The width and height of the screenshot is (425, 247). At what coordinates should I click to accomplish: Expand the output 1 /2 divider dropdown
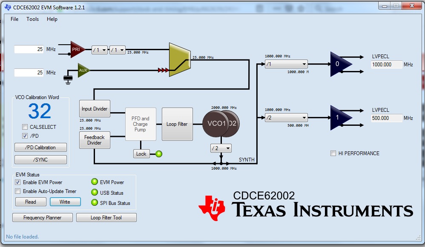(286, 118)
